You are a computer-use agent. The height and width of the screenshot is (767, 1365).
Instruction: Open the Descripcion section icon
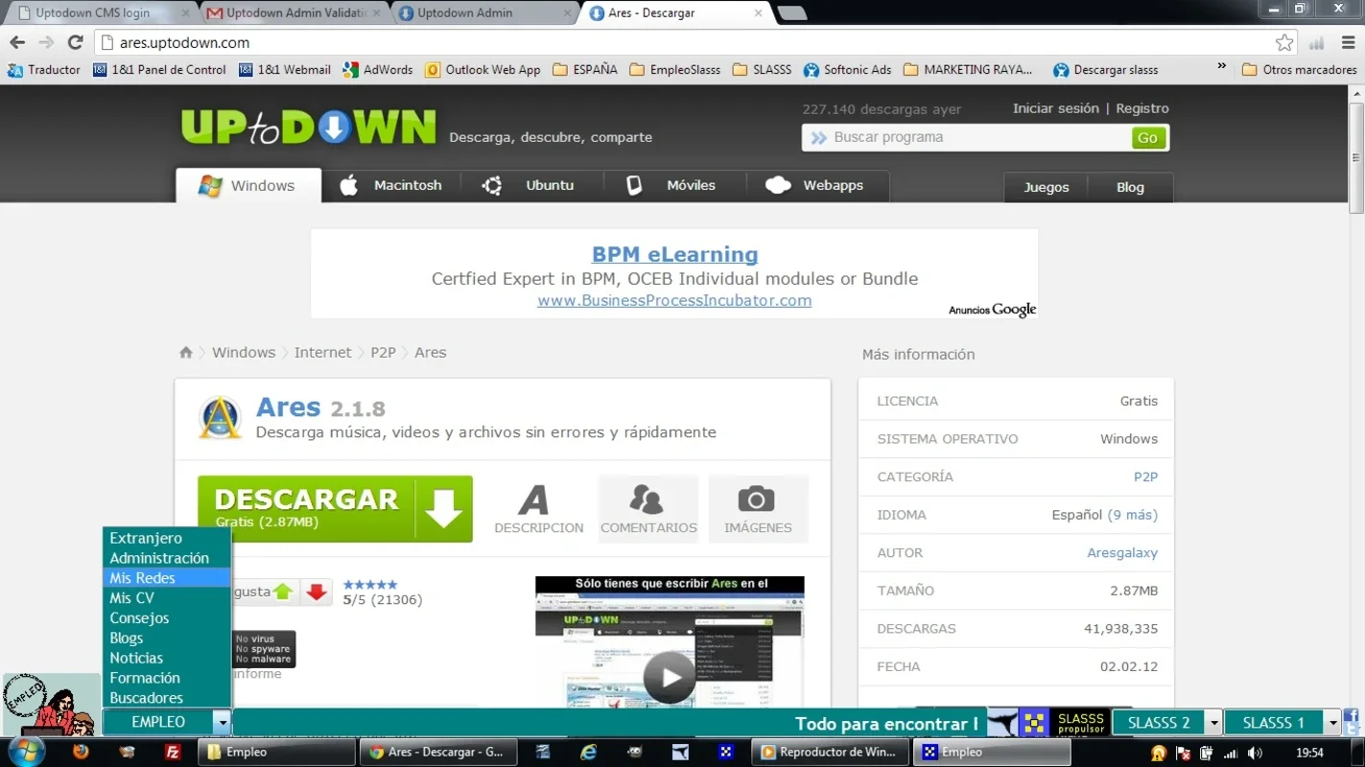(x=538, y=509)
